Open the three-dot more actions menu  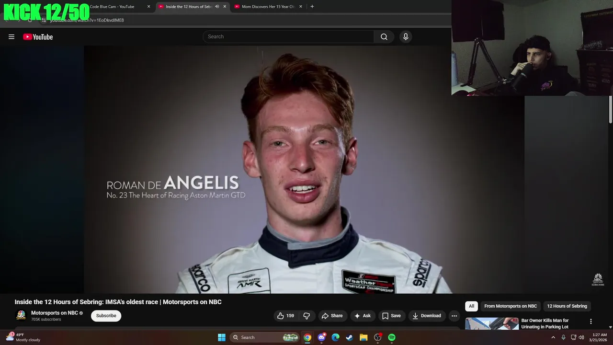(x=454, y=316)
